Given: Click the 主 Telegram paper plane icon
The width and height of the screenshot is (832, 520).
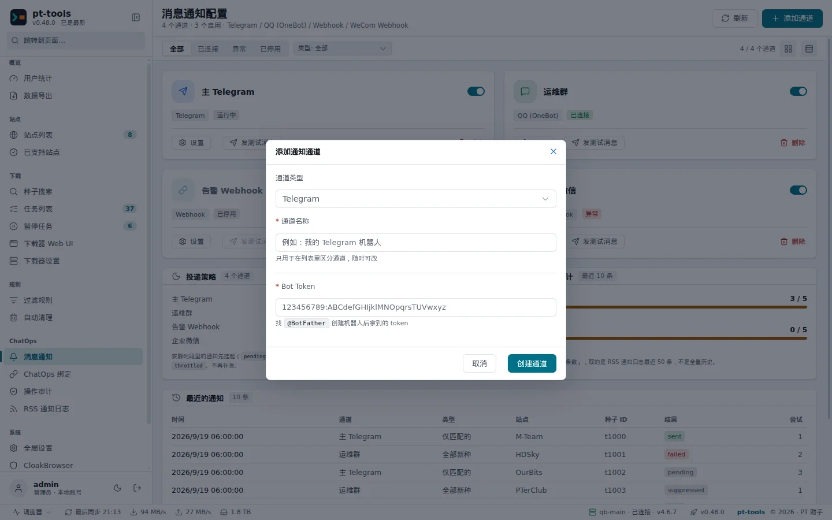Looking at the screenshot, I should 183,91.
